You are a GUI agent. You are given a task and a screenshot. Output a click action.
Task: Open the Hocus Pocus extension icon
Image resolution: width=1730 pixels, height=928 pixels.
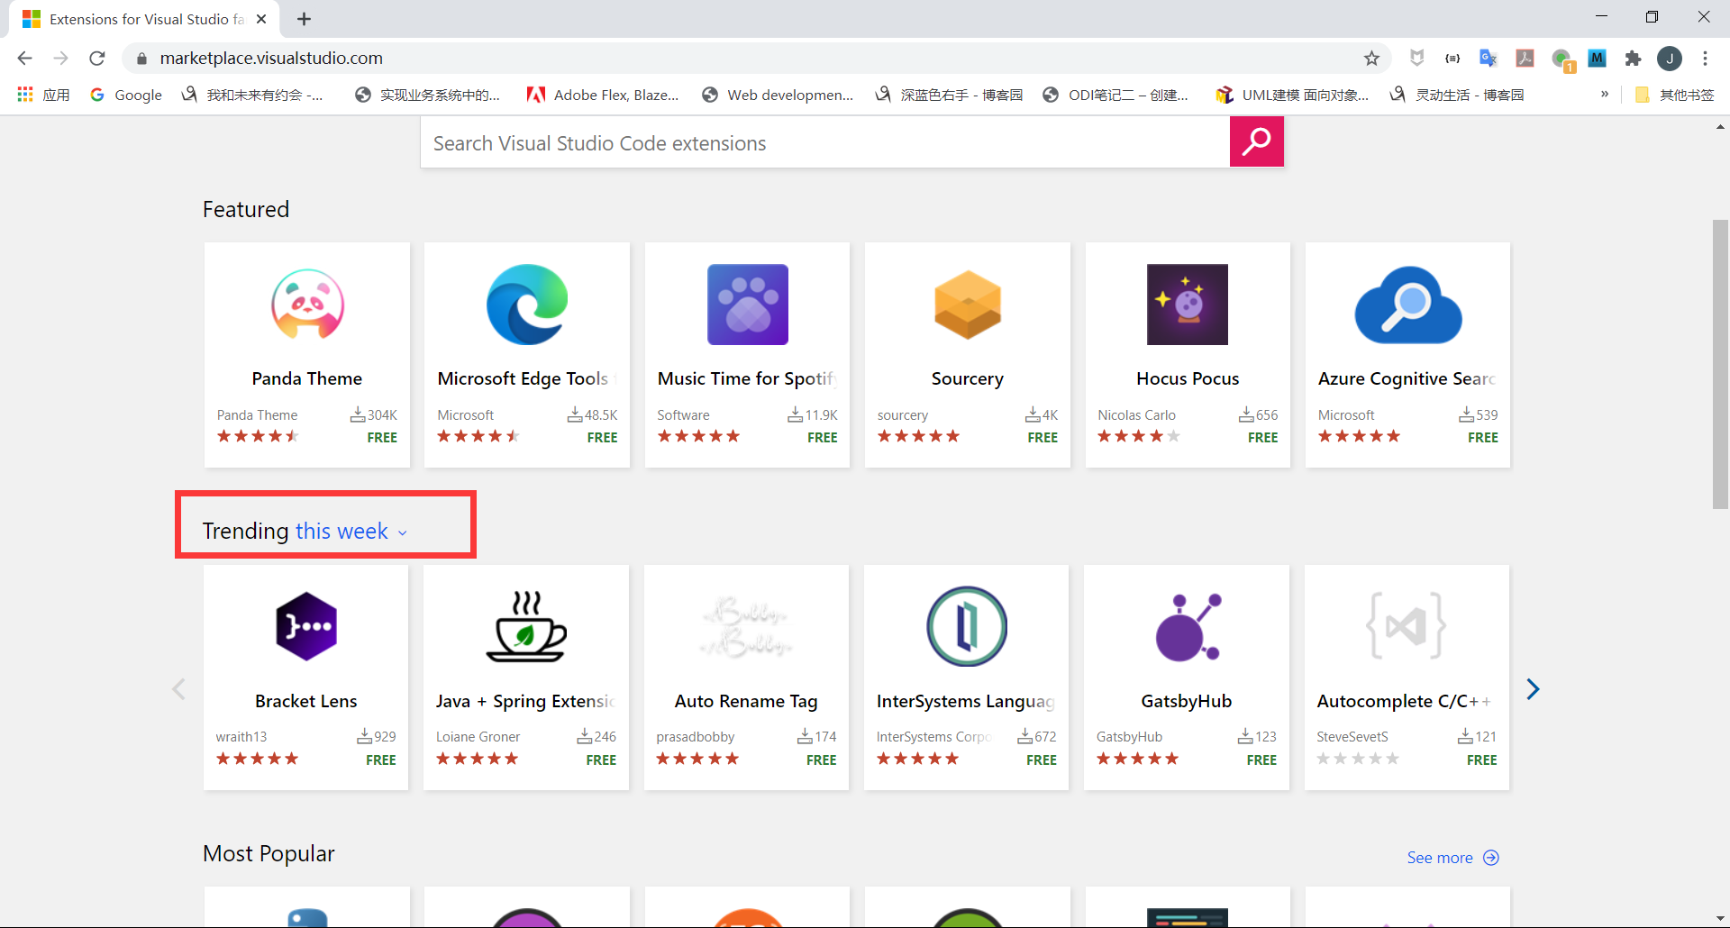point(1188,304)
